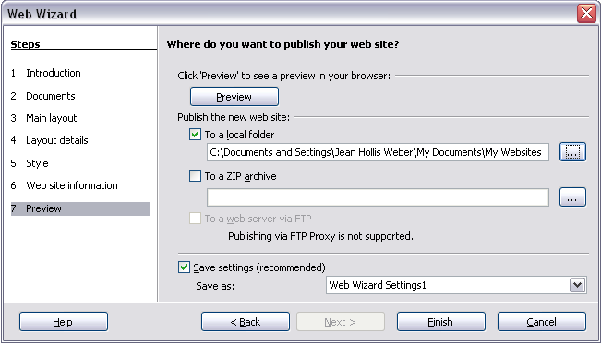The image size is (601, 344).
Task: Click the Help button
Action: pyautogui.click(x=64, y=322)
